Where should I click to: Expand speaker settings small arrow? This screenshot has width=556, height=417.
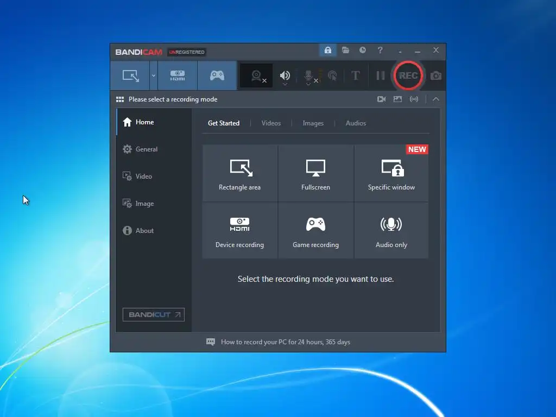coord(285,84)
